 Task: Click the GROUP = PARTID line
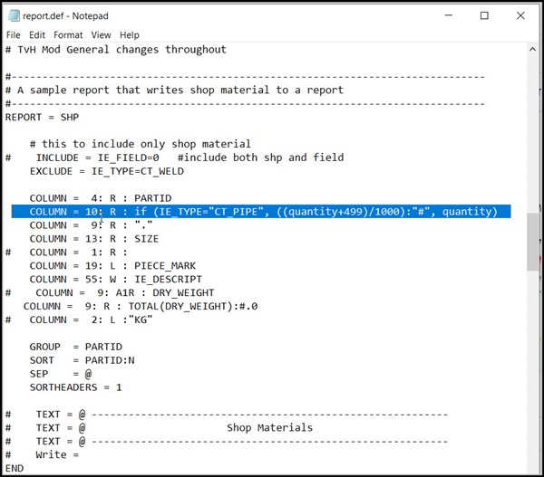72,347
